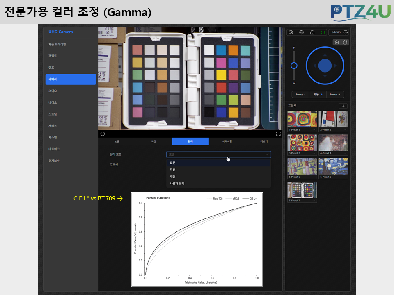Open the 감마 모드 dropdown box
394x295 pixels.
(219, 154)
